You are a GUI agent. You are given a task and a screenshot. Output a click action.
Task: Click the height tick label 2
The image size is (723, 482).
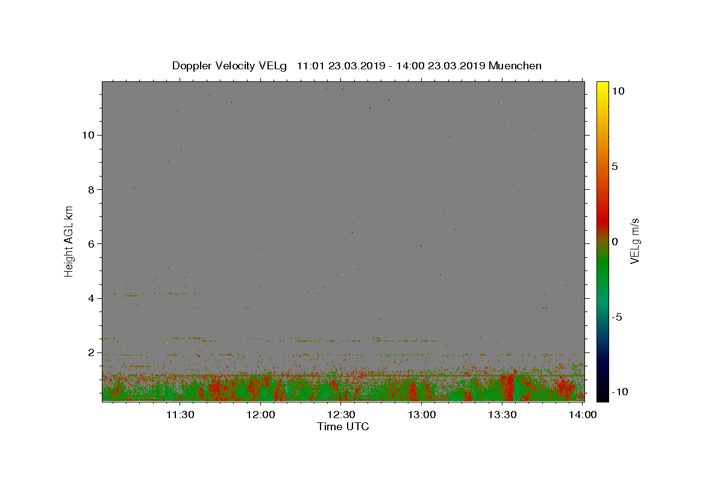91,352
